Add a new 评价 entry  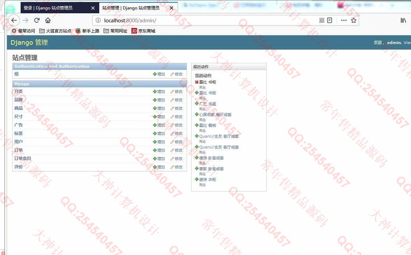(159, 167)
